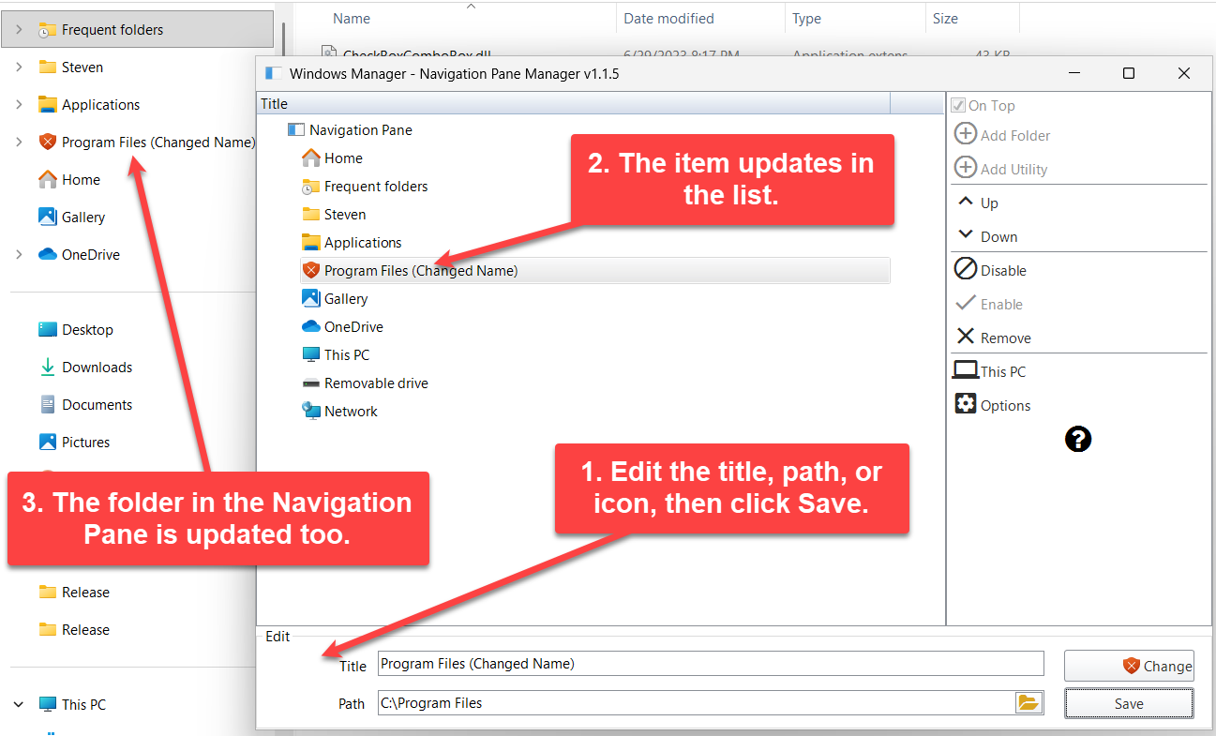Move item Down with arrow icon
This screenshot has height=736, width=1216.
click(965, 235)
